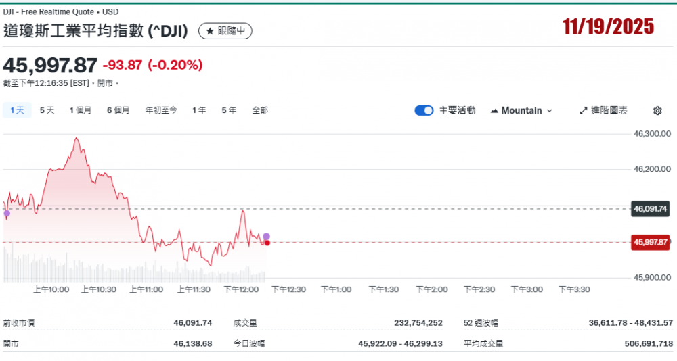677x361 pixels.
Task: Click the expand arrows advanced chart icon
Action: click(583, 110)
